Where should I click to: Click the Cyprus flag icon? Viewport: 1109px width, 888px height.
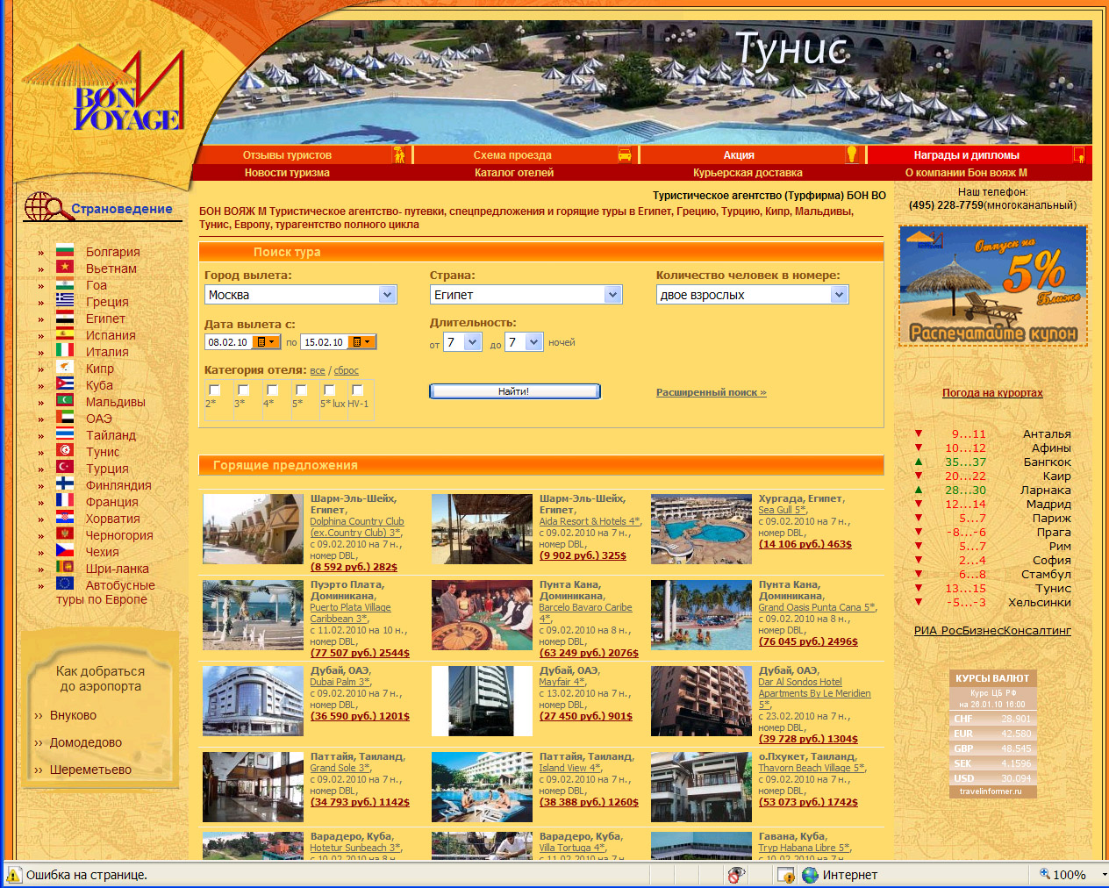65,369
